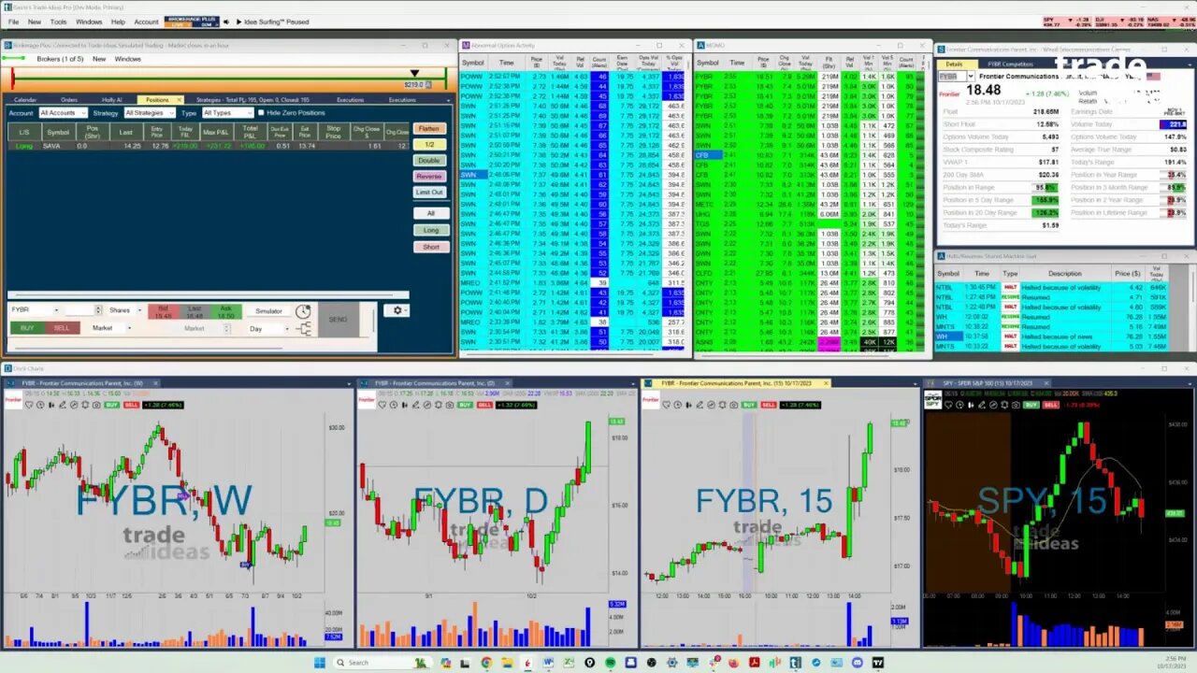Click the Simulator account selector
1197x673 pixels.
(268, 311)
